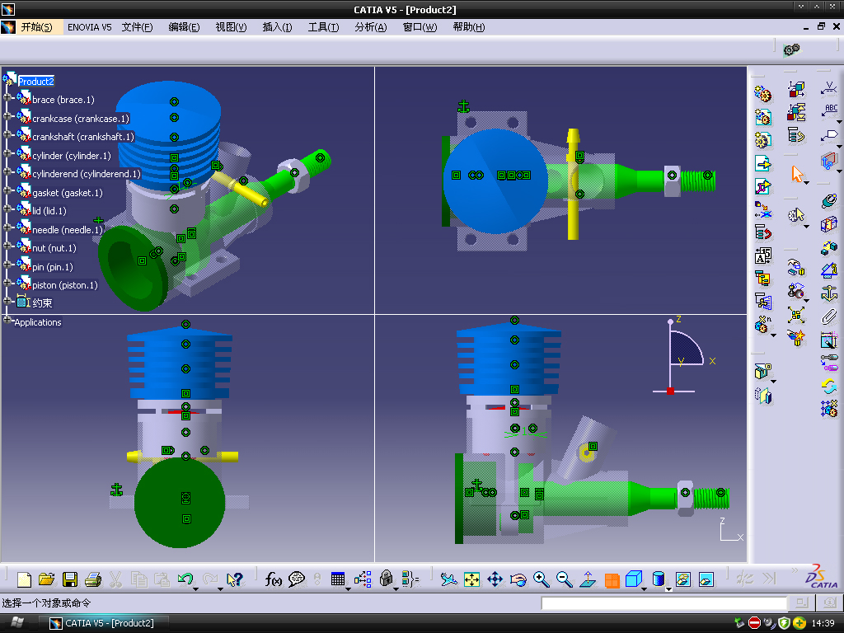Click the Fly Mode airplane icon
The height and width of the screenshot is (633, 844).
pos(448,579)
